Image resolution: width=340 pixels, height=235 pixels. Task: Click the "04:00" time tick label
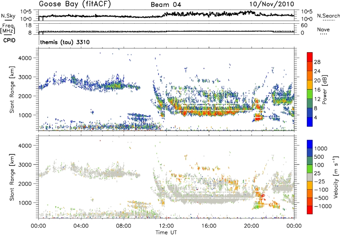click(81, 226)
